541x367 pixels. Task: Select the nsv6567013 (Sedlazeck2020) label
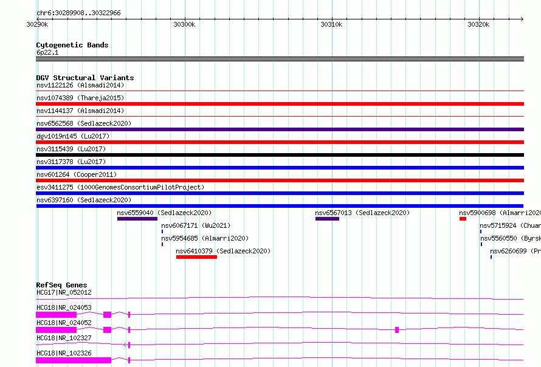tap(362, 213)
